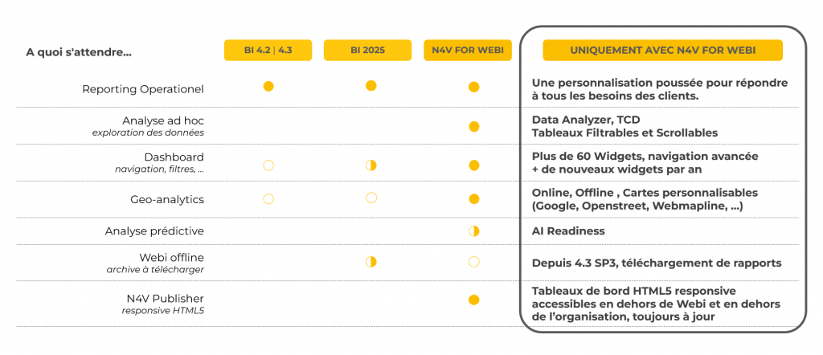This screenshot has height=355, width=823.
Task: Click filled dot for N4V Publisher row
Action: (474, 300)
